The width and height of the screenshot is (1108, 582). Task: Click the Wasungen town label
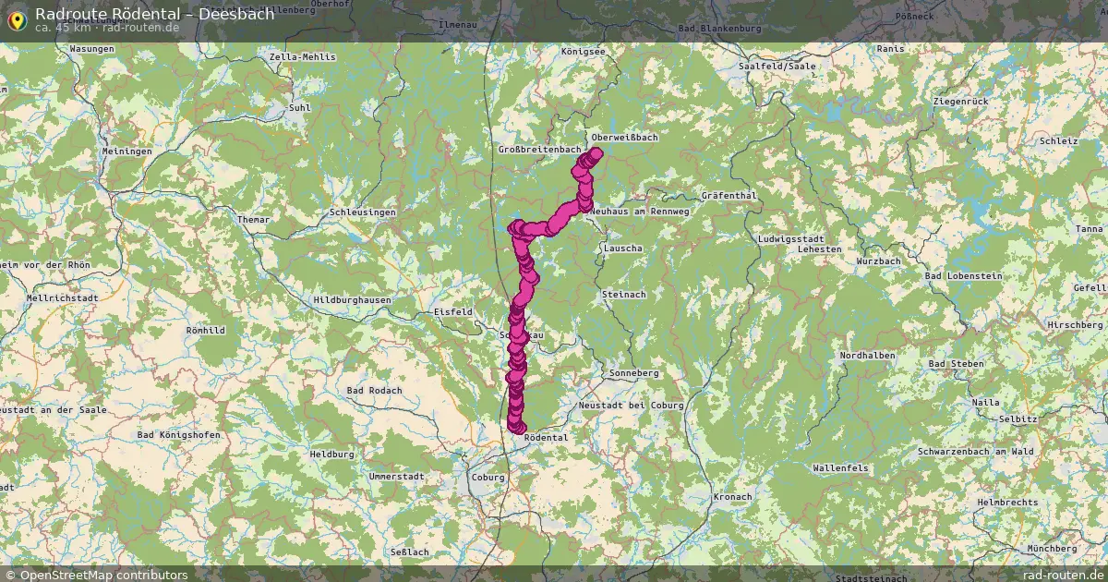pos(91,48)
